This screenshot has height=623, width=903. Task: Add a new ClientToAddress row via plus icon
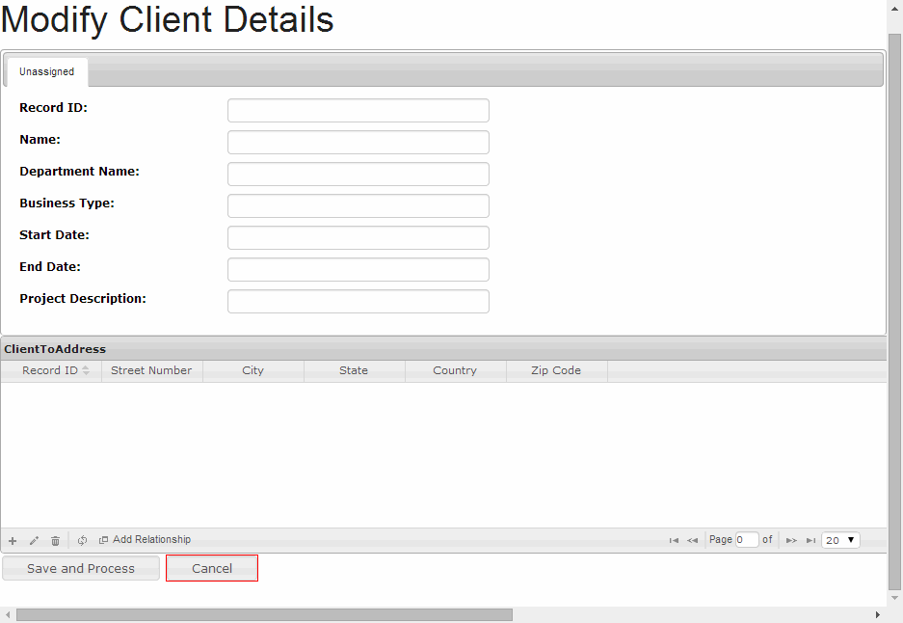(13, 541)
